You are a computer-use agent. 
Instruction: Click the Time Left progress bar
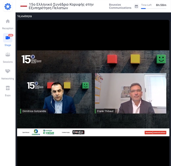point(154,8)
